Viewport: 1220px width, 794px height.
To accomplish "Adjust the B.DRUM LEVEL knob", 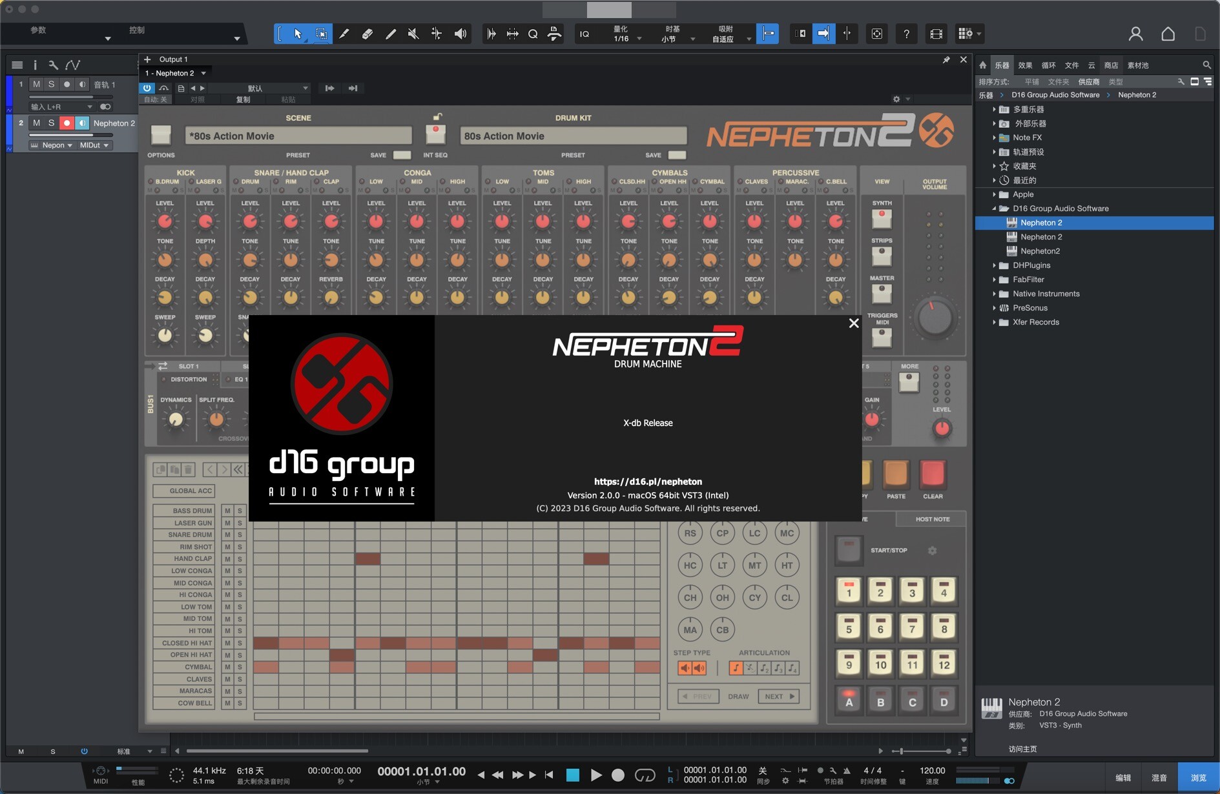I will coord(165,221).
